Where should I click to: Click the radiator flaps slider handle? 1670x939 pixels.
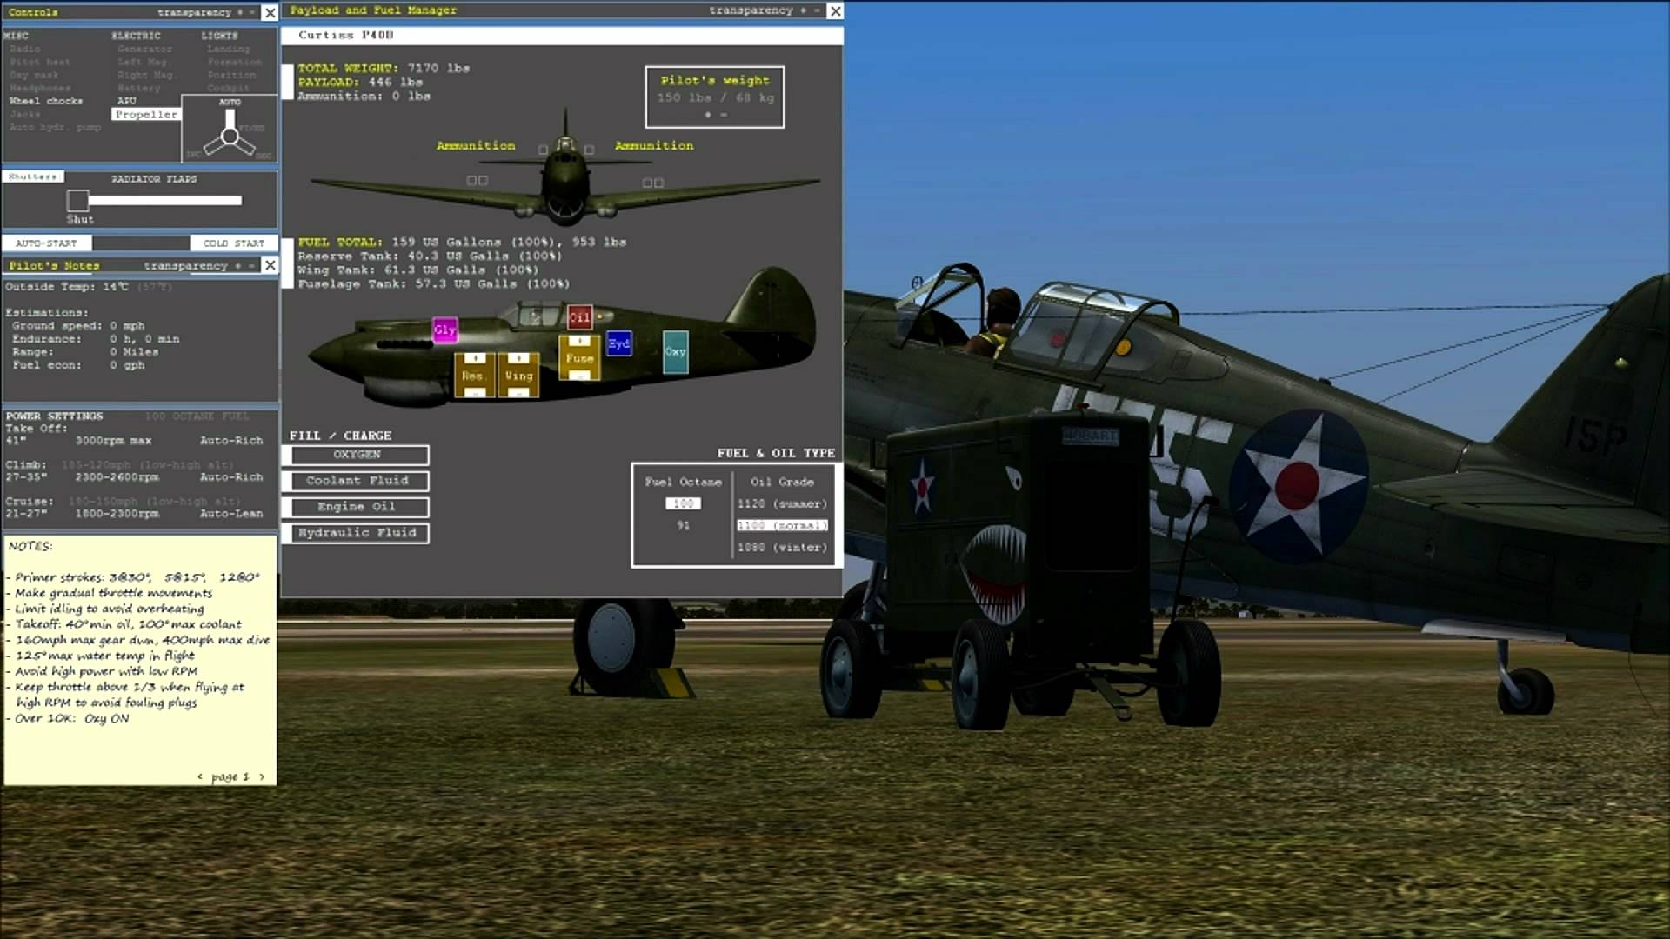[x=78, y=201]
